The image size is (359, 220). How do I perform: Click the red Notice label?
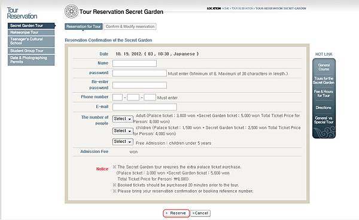[102, 169]
